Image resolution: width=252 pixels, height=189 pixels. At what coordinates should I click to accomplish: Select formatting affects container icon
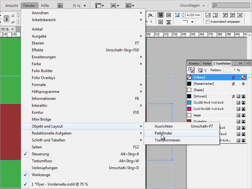[x=200, y=70]
